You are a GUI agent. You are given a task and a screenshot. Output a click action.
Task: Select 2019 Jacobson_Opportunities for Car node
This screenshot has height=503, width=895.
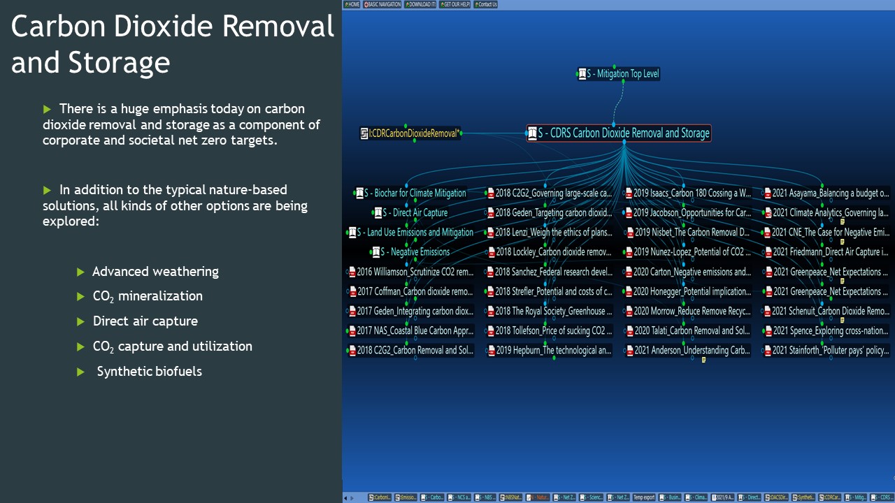(x=688, y=212)
